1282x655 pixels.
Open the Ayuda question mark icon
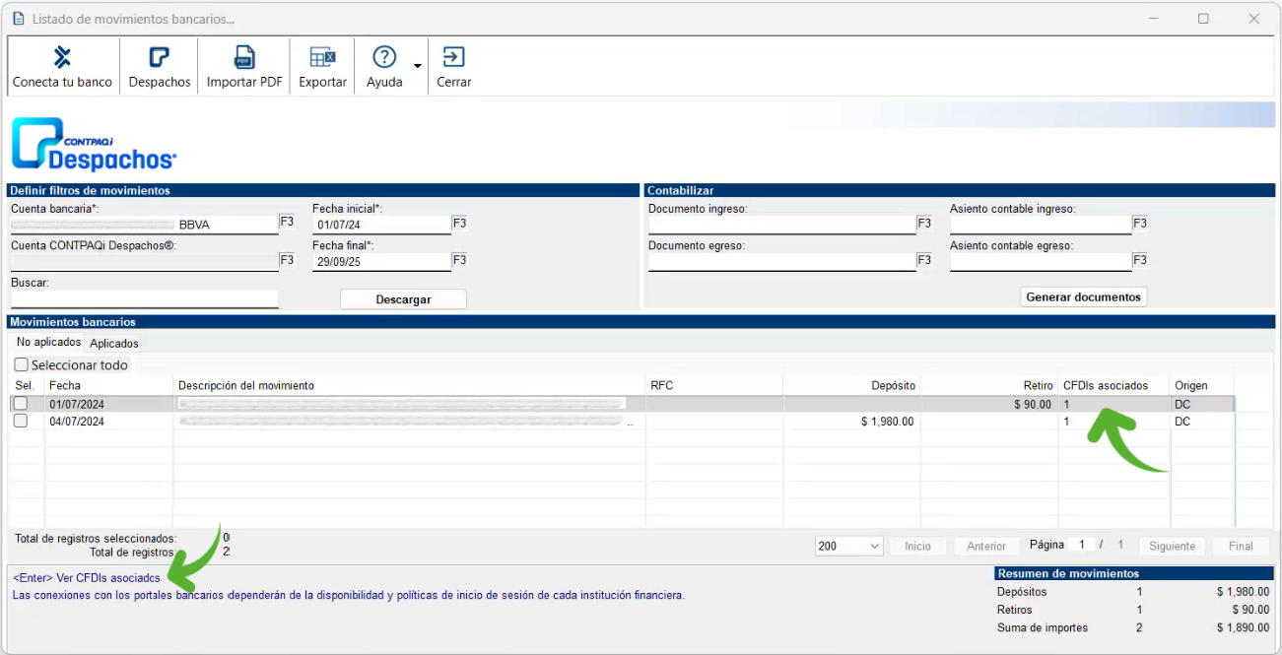[x=384, y=57]
